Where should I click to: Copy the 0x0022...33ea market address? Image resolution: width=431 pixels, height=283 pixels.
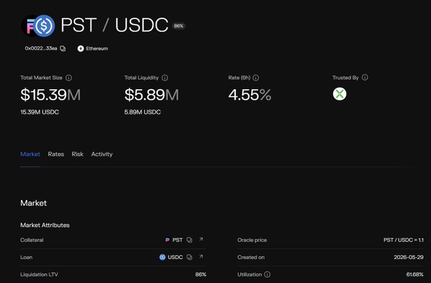[x=63, y=49]
